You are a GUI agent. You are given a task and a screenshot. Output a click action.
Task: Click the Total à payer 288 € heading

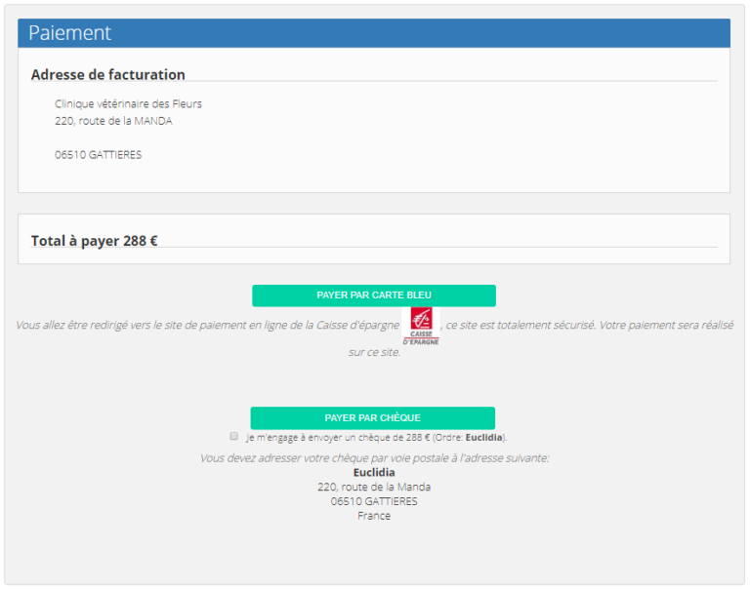coord(95,241)
